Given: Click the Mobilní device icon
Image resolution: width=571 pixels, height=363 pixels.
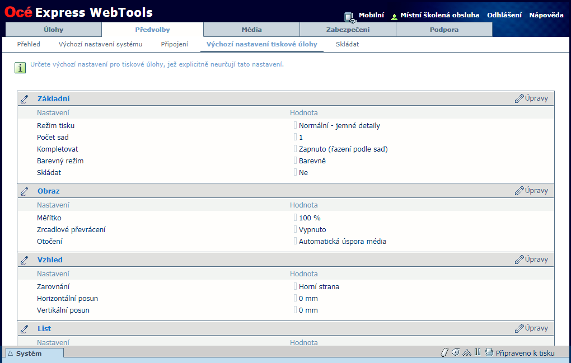Looking at the screenshot, I should pos(349,16).
